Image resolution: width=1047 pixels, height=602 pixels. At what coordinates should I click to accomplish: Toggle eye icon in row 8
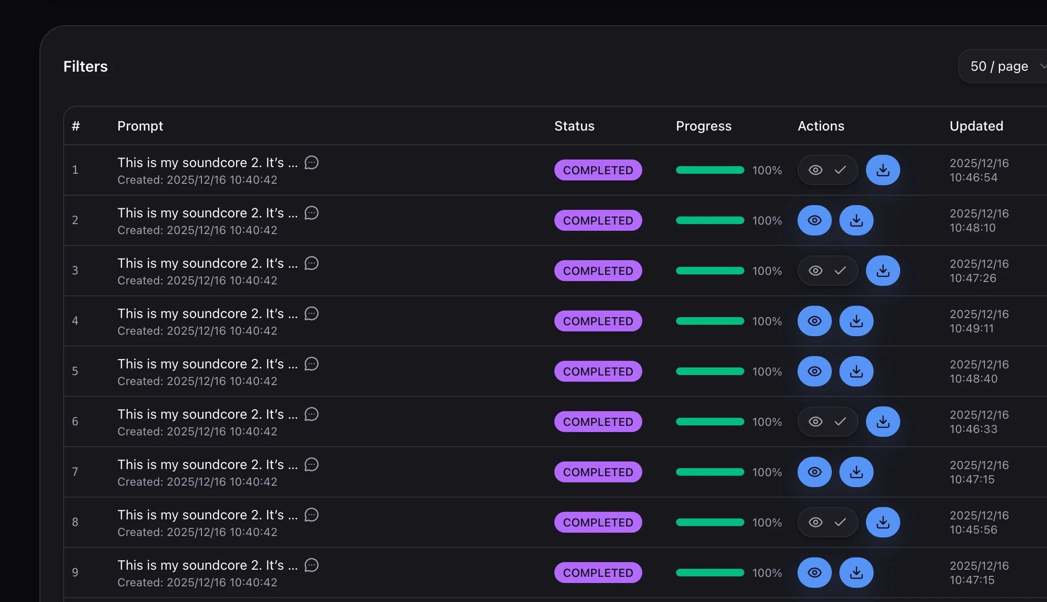tap(815, 522)
